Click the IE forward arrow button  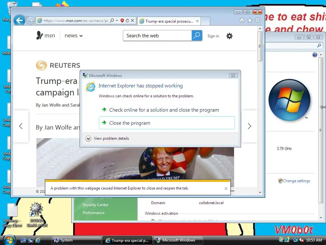pyautogui.click(x=30, y=20)
